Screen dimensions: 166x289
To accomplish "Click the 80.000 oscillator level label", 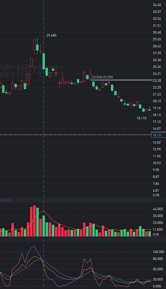I will [158, 259].
